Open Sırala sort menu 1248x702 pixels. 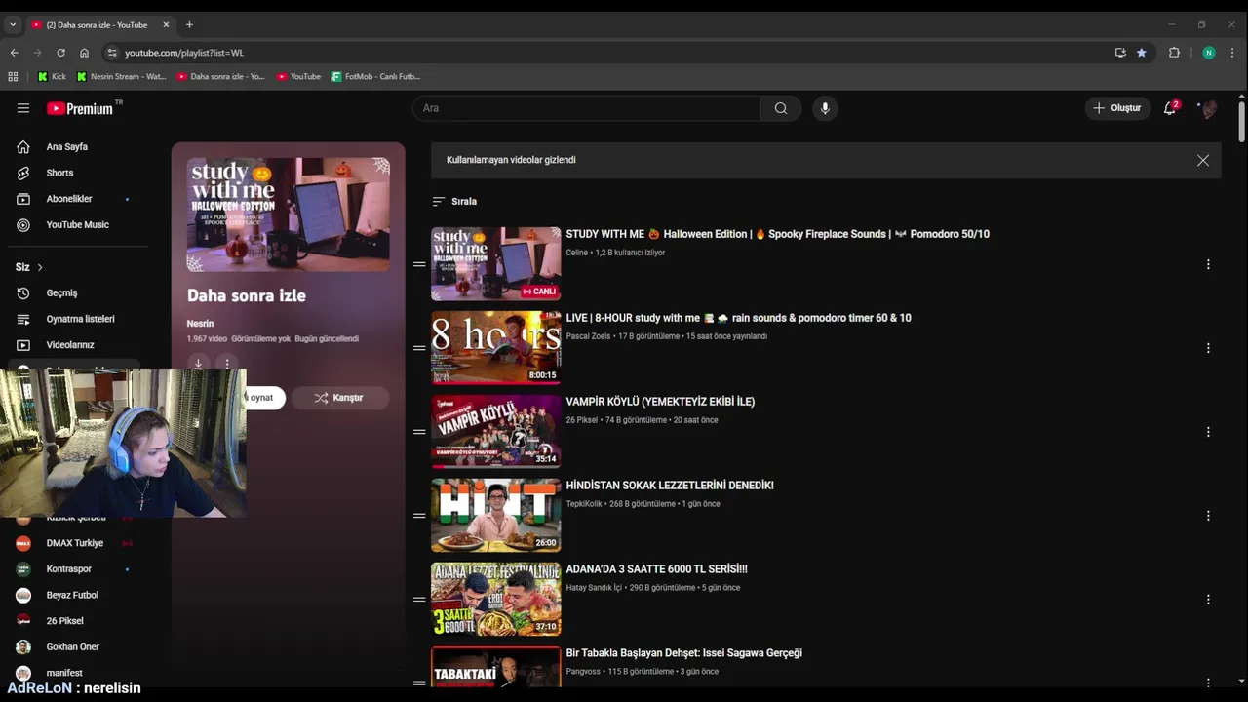click(x=454, y=201)
